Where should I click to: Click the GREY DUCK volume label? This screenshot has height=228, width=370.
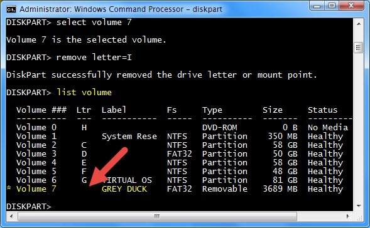coord(124,189)
